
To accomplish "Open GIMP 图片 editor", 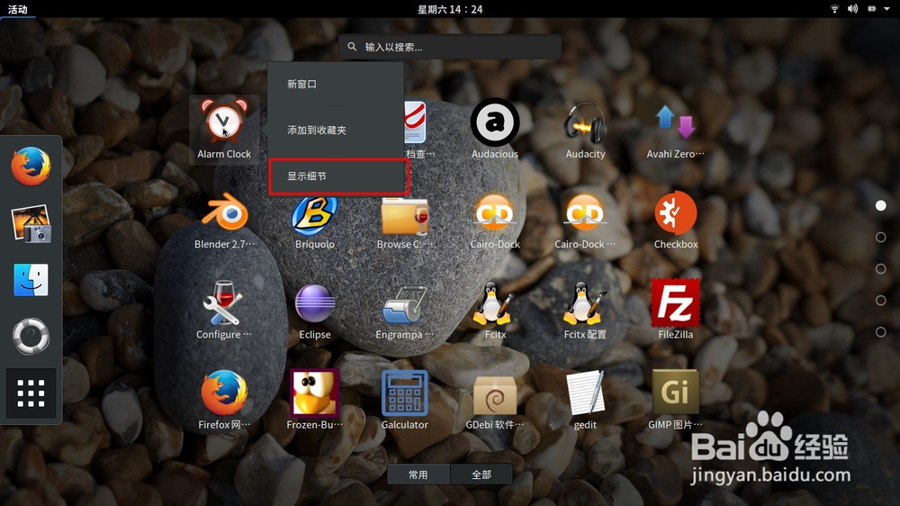I will [x=676, y=393].
